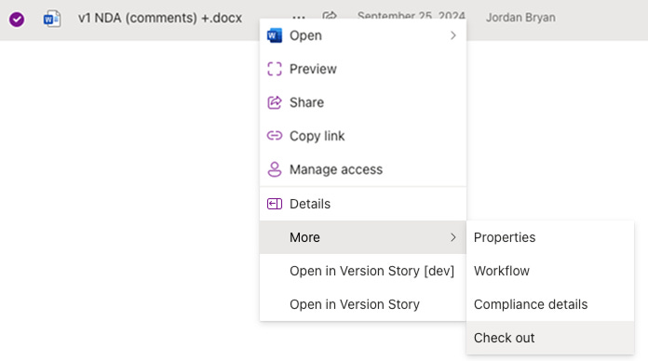Click the three-dots actions button
Viewport: 648px width, 361px height.
(298, 18)
